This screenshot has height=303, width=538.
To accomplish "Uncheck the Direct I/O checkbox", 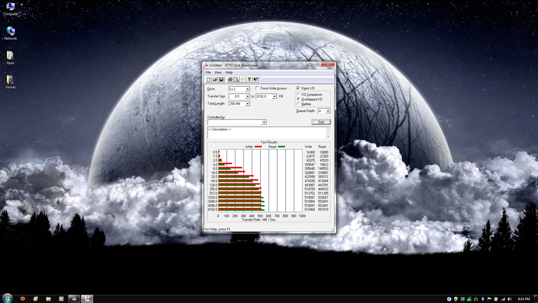I will [x=298, y=88].
